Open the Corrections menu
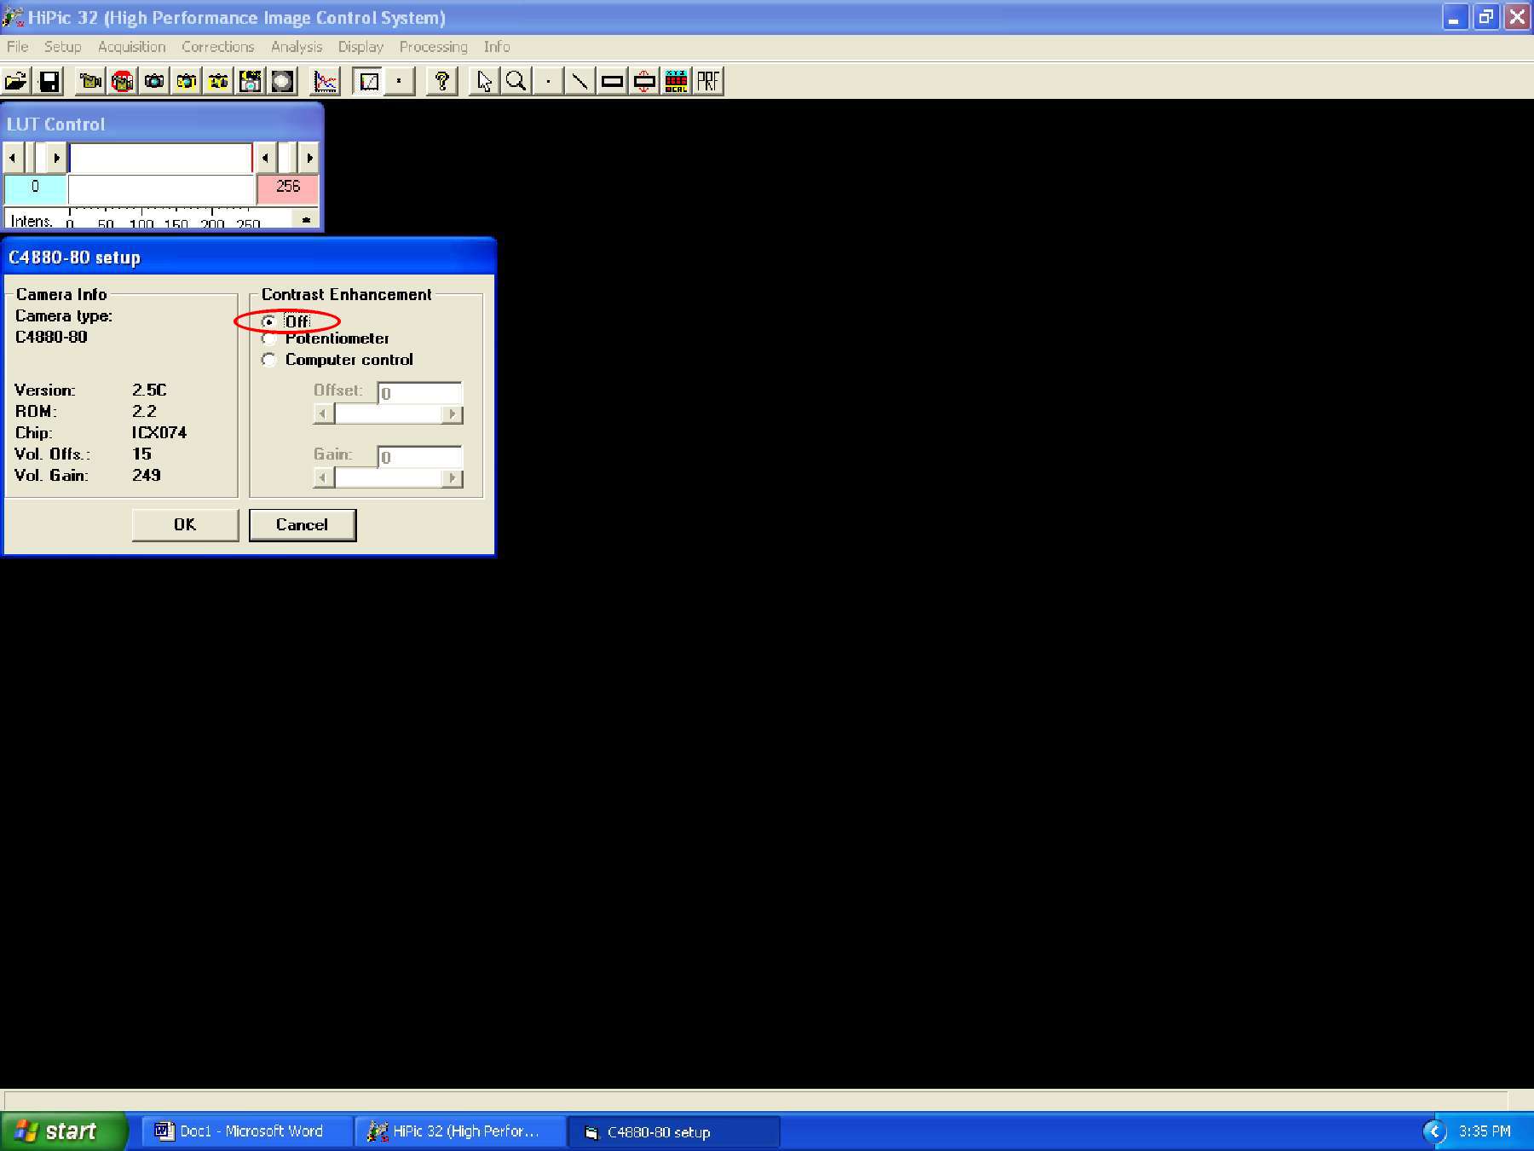This screenshot has width=1534, height=1151. coord(217,47)
